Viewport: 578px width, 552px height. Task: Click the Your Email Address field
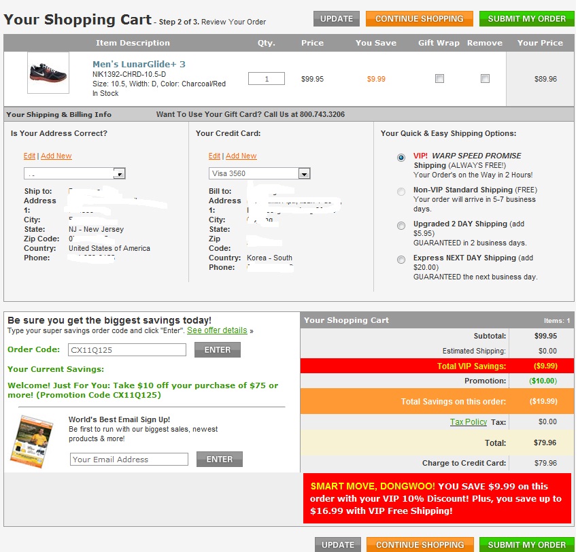click(129, 459)
